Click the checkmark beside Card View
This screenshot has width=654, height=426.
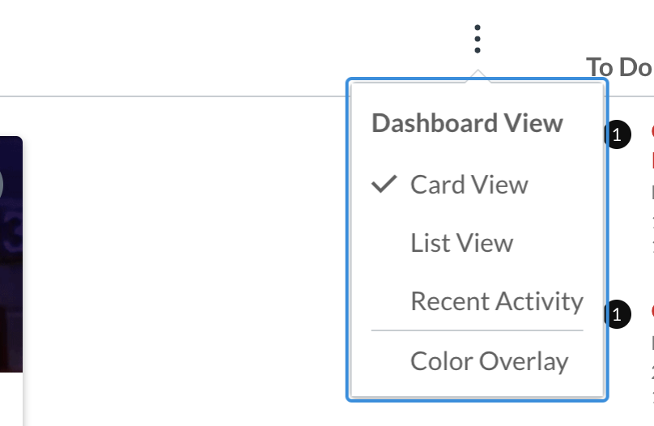click(384, 185)
